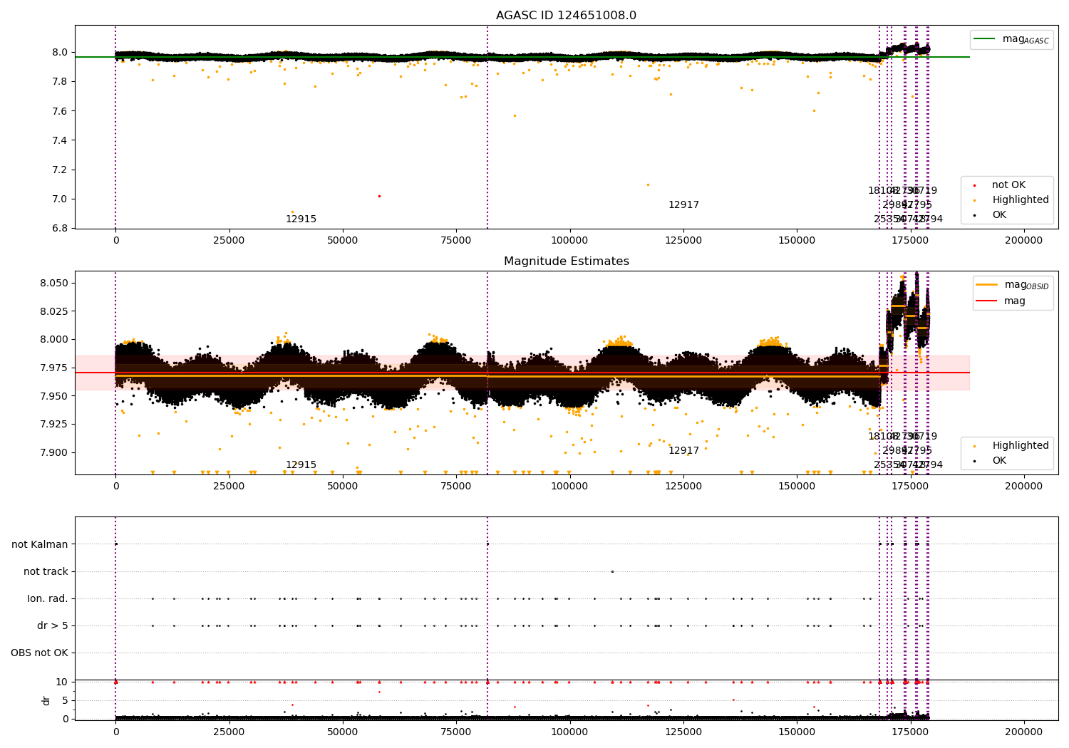Click the 8.0 tick on top plot y-axis

click(x=60, y=53)
